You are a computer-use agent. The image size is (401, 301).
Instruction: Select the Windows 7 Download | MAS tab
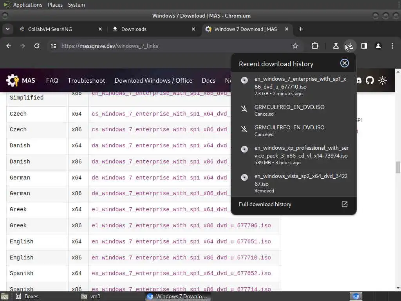point(247,29)
